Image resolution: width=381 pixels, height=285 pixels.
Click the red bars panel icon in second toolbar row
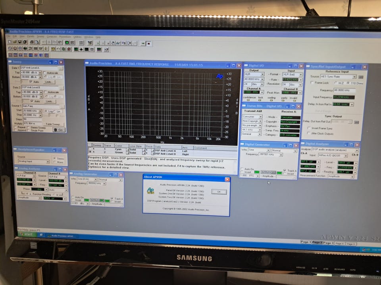69,49
